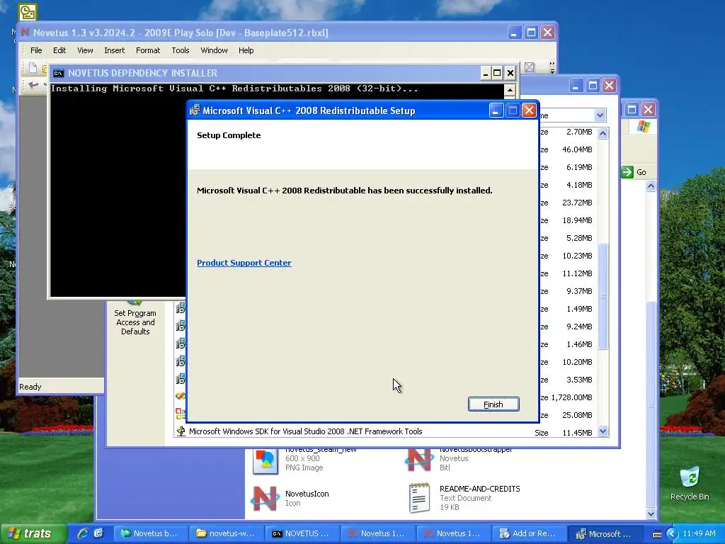
Task: Open the Format menu in the Novetus window
Action: coord(148,50)
